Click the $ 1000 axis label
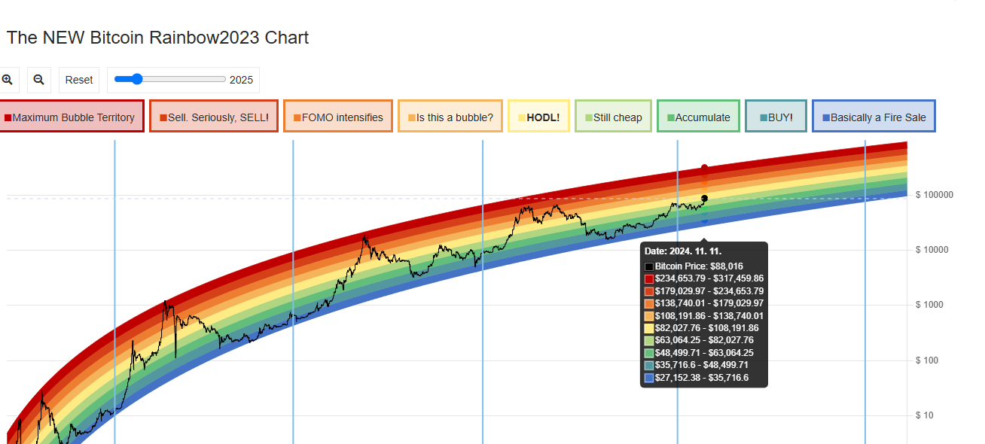 930,305
